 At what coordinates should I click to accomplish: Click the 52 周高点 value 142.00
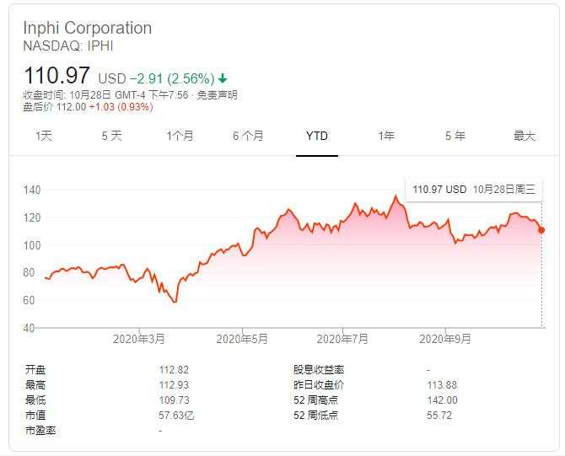point(442,400)
